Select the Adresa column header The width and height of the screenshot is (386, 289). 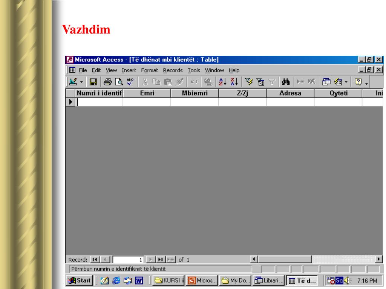[x=290, y=93]
